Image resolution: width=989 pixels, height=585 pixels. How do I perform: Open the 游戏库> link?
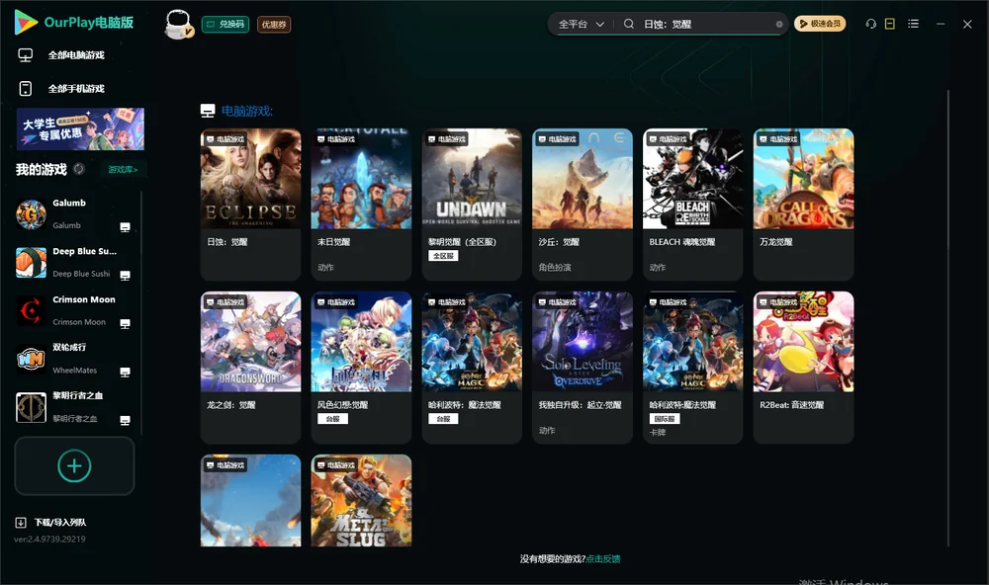pyautogui.click(x=123, y=170)
